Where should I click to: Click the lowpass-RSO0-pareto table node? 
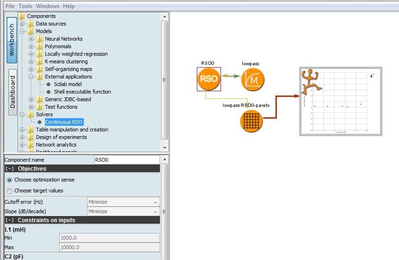pos(251,120)
